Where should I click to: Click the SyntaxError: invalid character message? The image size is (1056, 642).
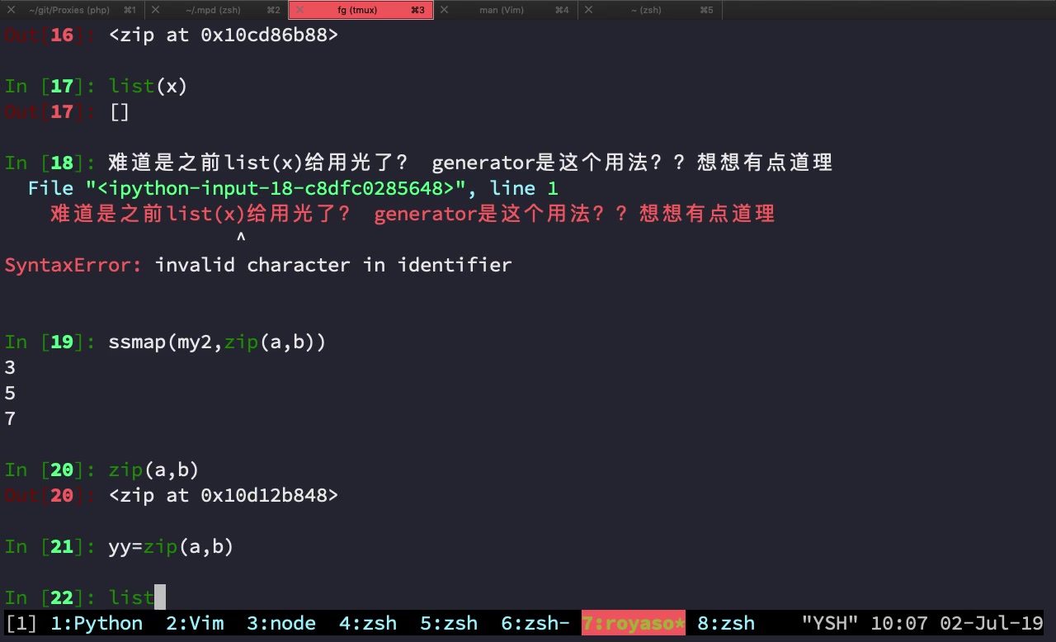click(x=258, y=265)
